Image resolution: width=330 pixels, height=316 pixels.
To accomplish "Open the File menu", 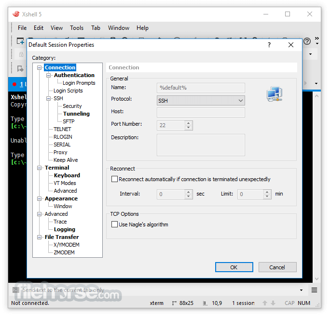I will [22, 28].
